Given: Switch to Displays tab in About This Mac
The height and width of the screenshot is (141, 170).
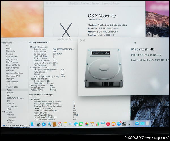Looking at the screenshot, I should (x=85, y=3).
